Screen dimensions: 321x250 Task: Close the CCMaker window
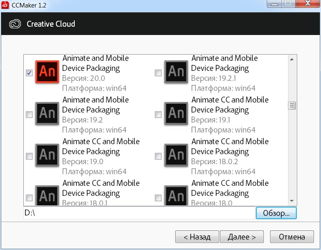307,4
